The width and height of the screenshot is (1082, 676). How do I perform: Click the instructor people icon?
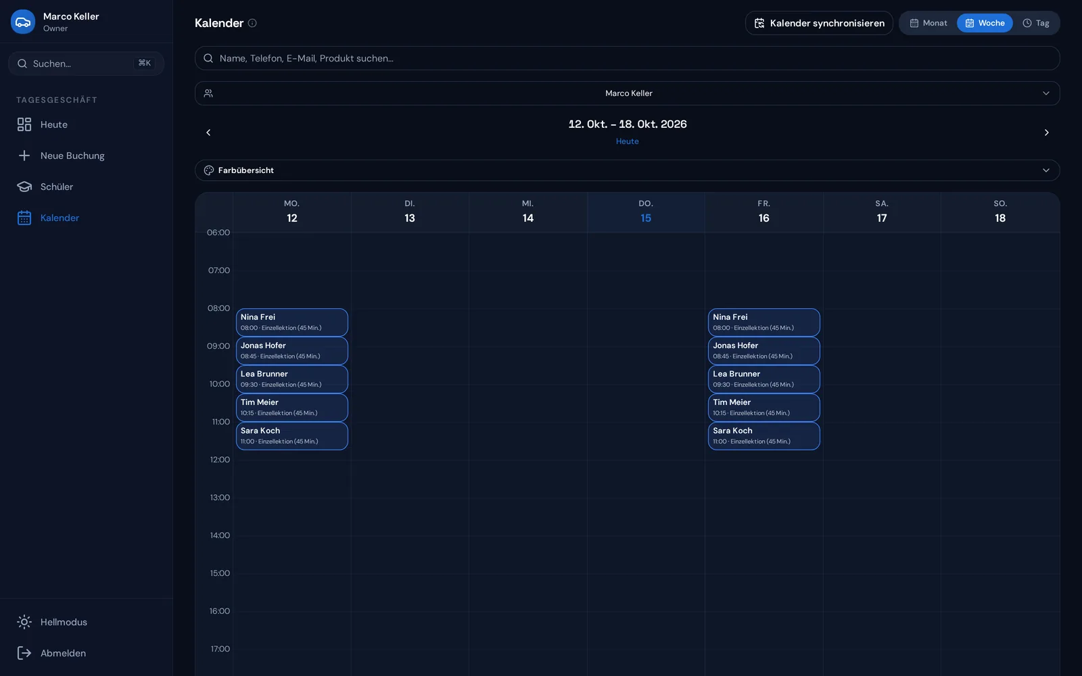pos(208,93)
